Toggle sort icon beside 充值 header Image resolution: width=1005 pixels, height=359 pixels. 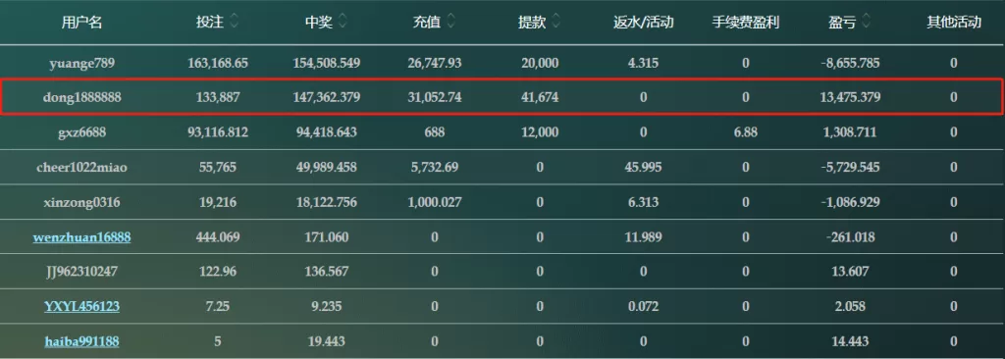tap(451, 22)
